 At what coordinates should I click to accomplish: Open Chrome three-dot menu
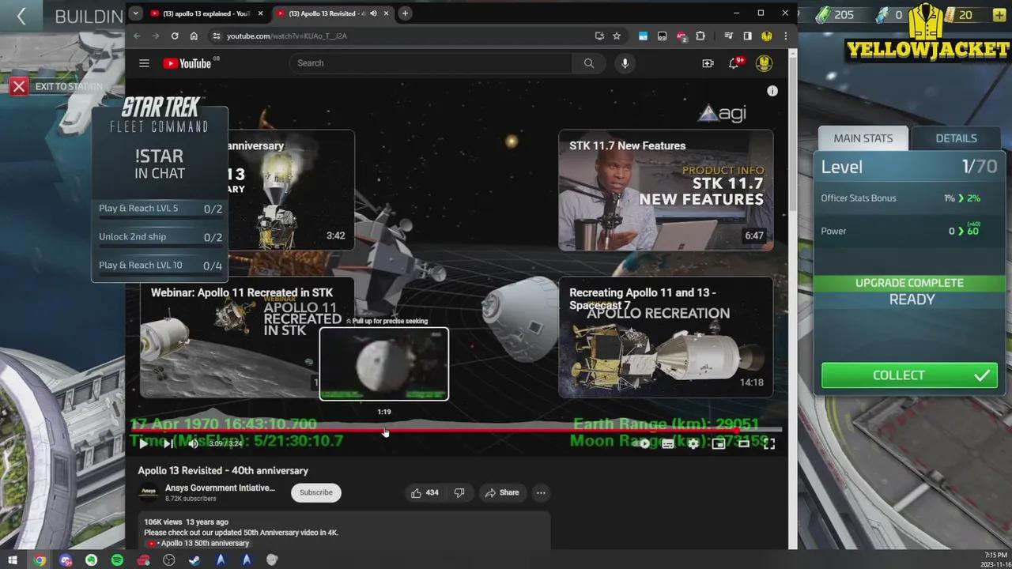coord(785,36)
